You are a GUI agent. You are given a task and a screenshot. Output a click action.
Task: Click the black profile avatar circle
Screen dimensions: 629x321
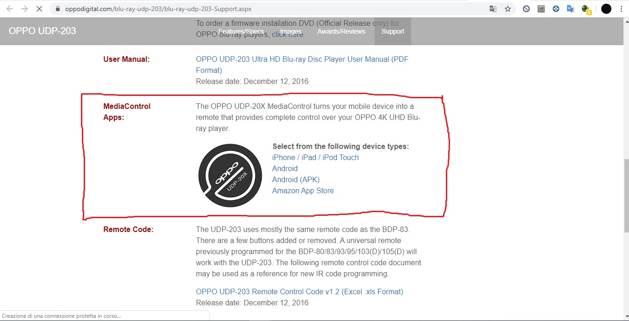pos(606,9)
